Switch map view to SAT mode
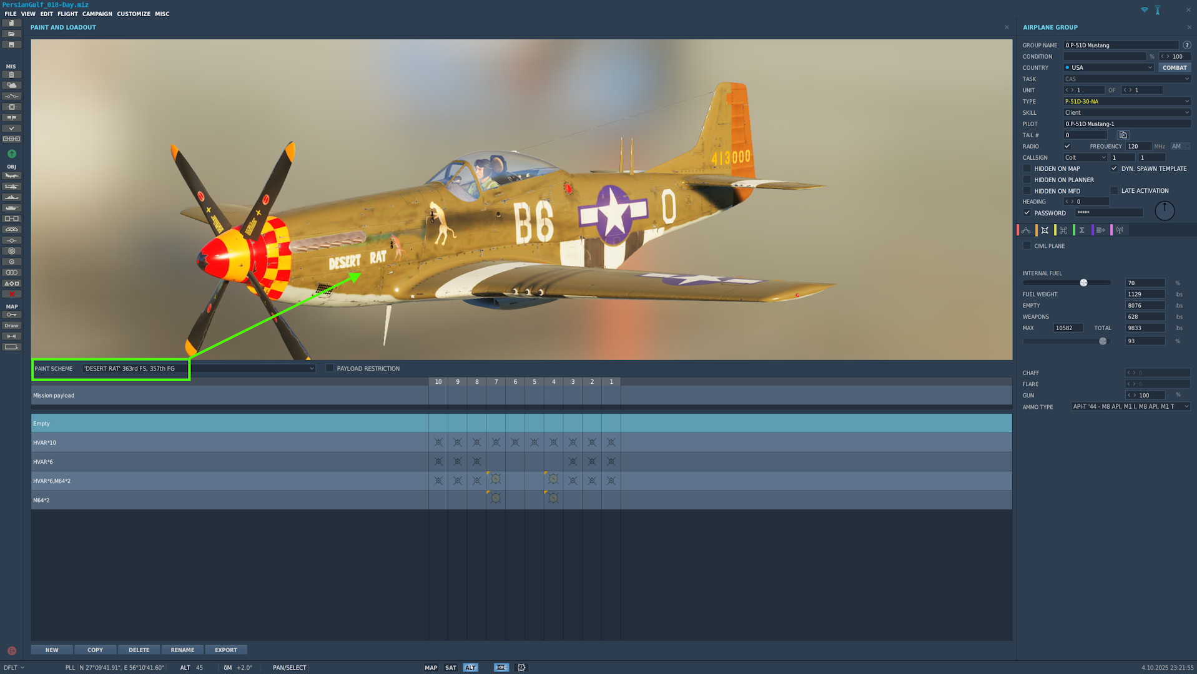Viewport: 1197px width, 674px height. click(451, 667)
